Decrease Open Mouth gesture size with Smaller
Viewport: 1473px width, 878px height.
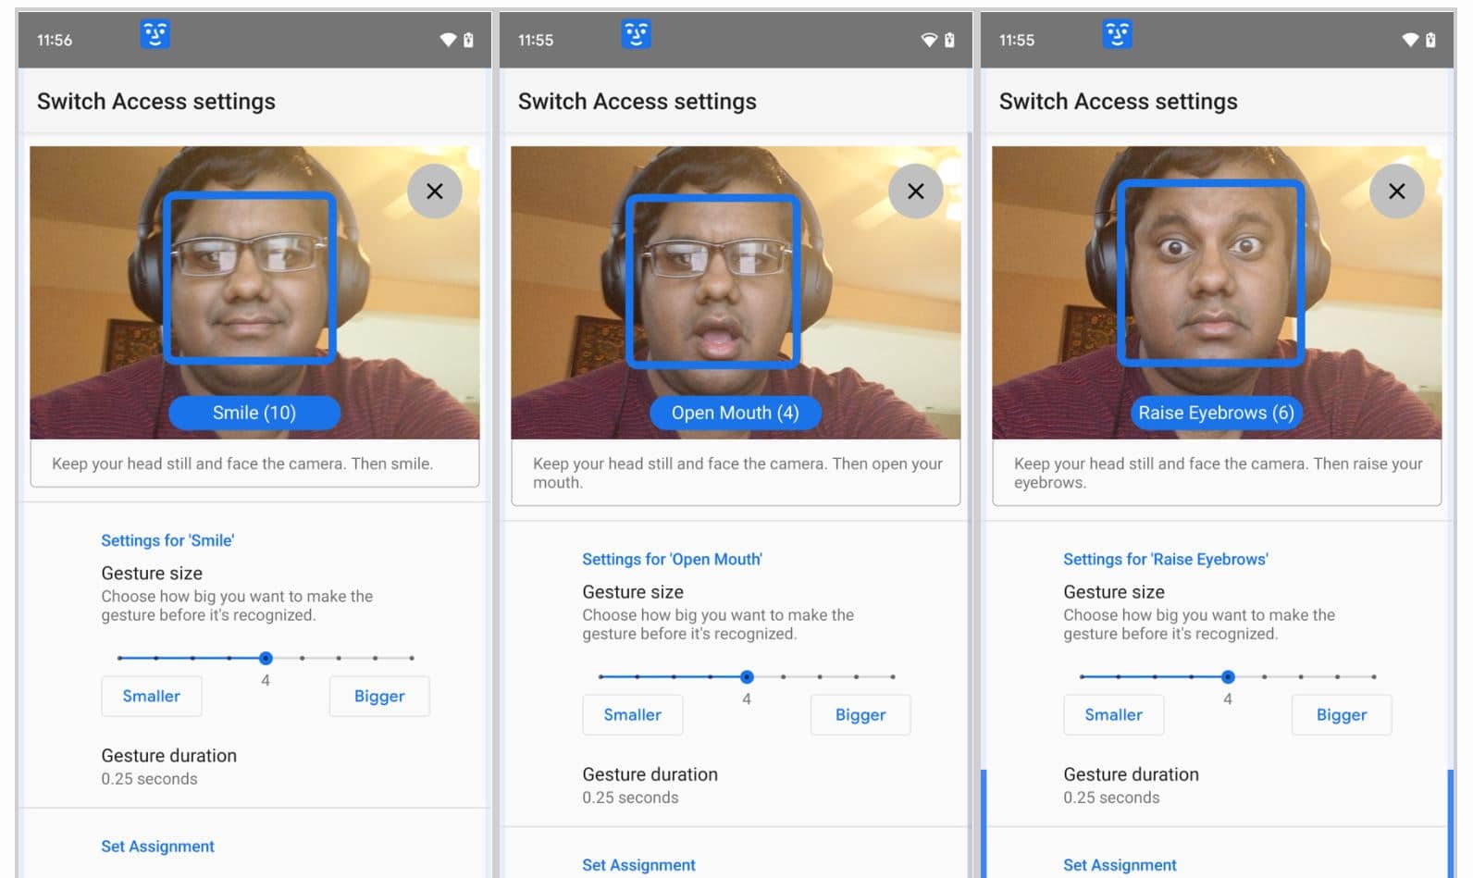pyautogui.click(x=632, y=715)
